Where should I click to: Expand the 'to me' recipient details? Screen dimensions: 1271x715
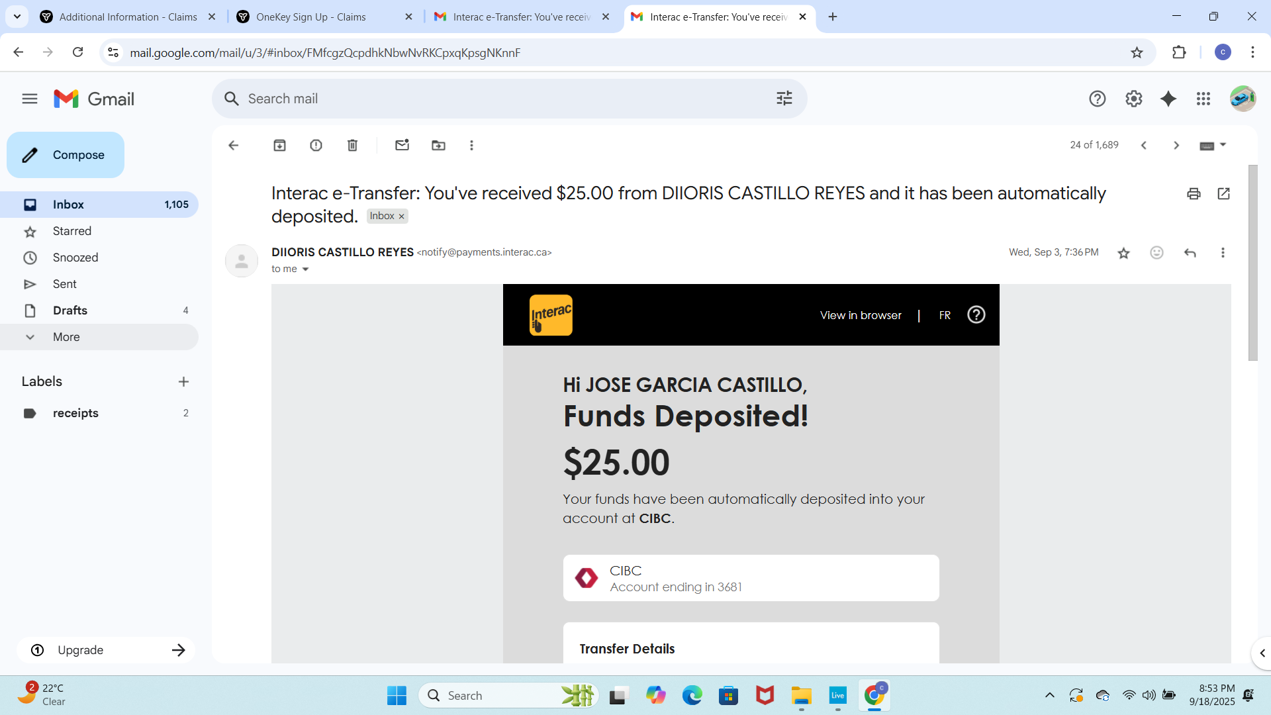click(x=305, y=269)
